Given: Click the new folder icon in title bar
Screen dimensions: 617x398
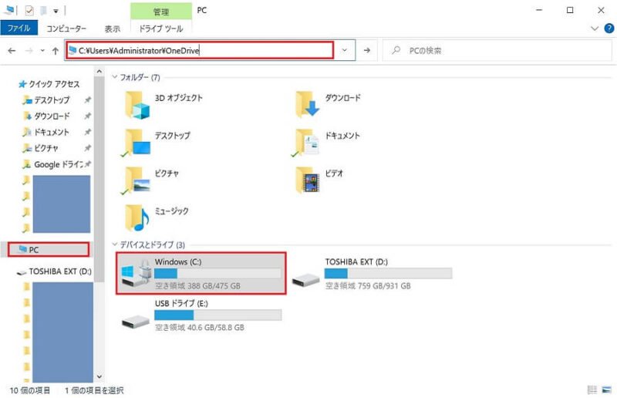Looking at the screenshot, I should [43, 11].
